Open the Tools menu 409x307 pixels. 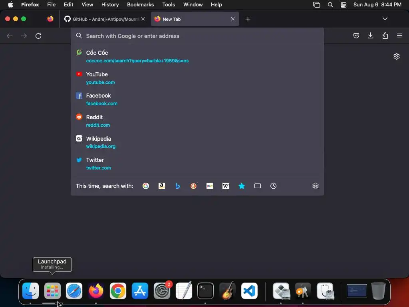pyautogui.click(x=169, y=4)
